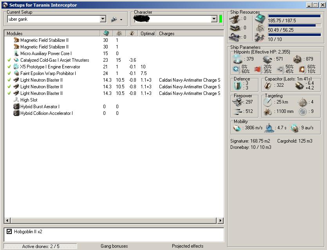327x250 pixels.
Task: Click the powergrid column header icon
Action: (x=119, y=33)
